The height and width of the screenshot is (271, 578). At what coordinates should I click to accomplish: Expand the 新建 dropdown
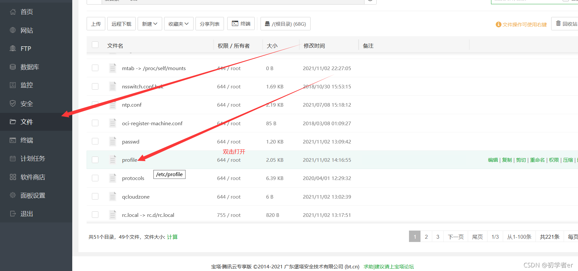[150, 24]
